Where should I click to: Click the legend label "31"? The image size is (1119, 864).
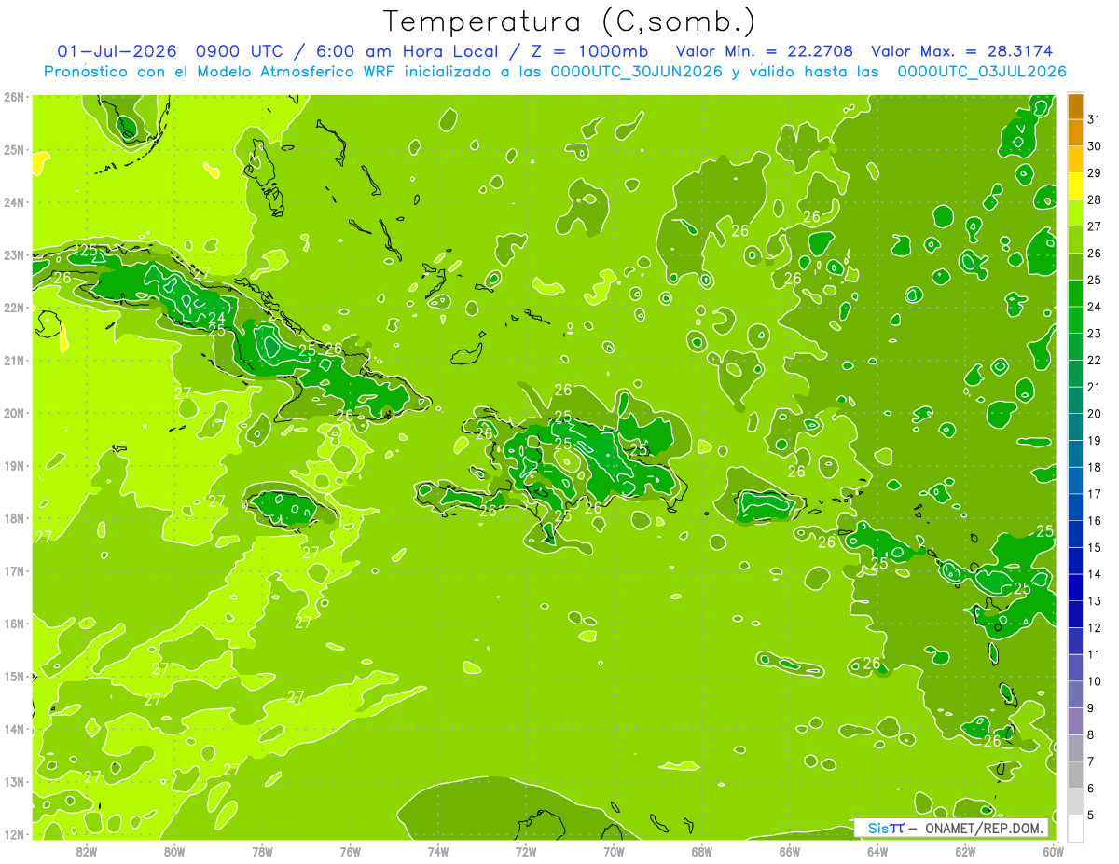click(1095, 119)
